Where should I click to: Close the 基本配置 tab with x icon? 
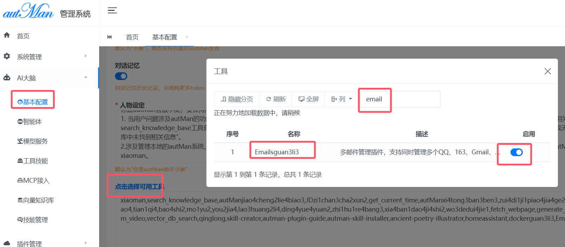coord(187,37)
